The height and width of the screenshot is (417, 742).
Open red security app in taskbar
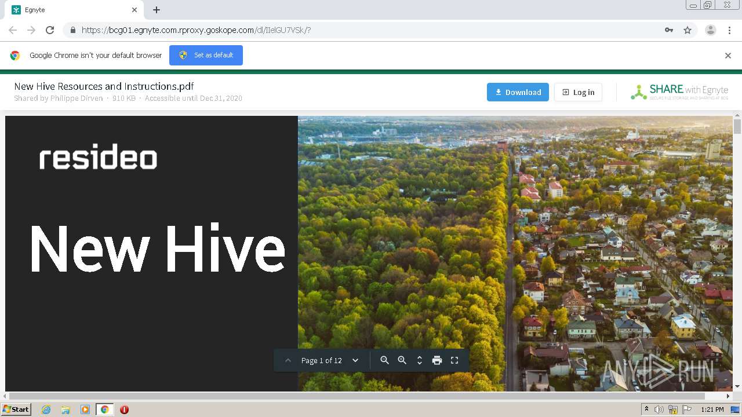124,409
